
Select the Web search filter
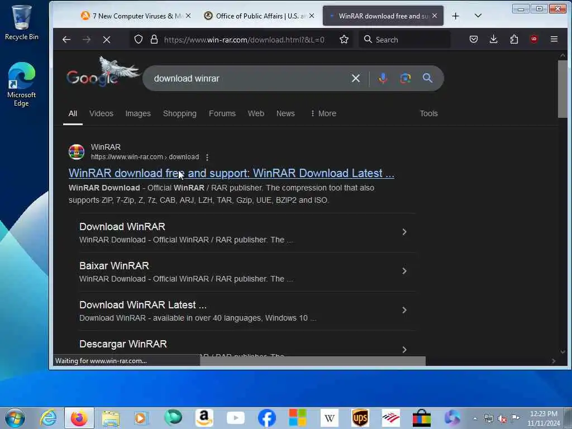pyautogui.click(x=256, y=113)
